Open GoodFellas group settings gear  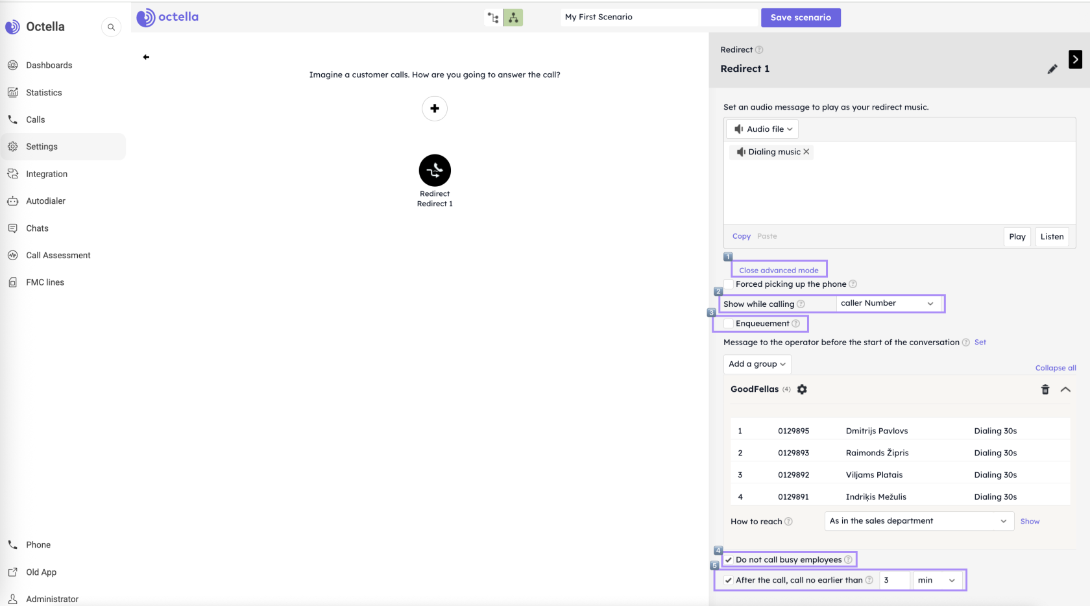[803, 389]
